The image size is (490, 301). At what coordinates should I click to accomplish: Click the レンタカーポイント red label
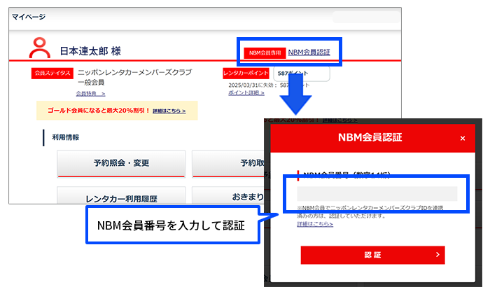(x=246, y=73)
